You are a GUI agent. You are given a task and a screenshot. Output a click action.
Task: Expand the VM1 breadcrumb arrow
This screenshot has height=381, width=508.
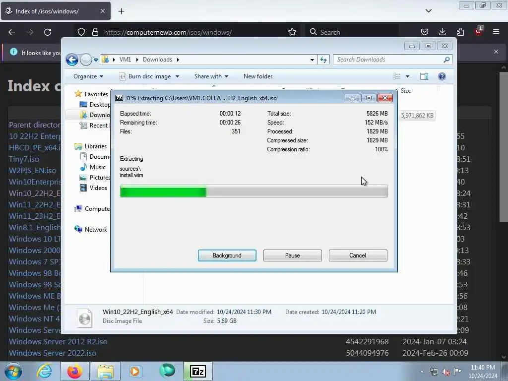point(137,60)
